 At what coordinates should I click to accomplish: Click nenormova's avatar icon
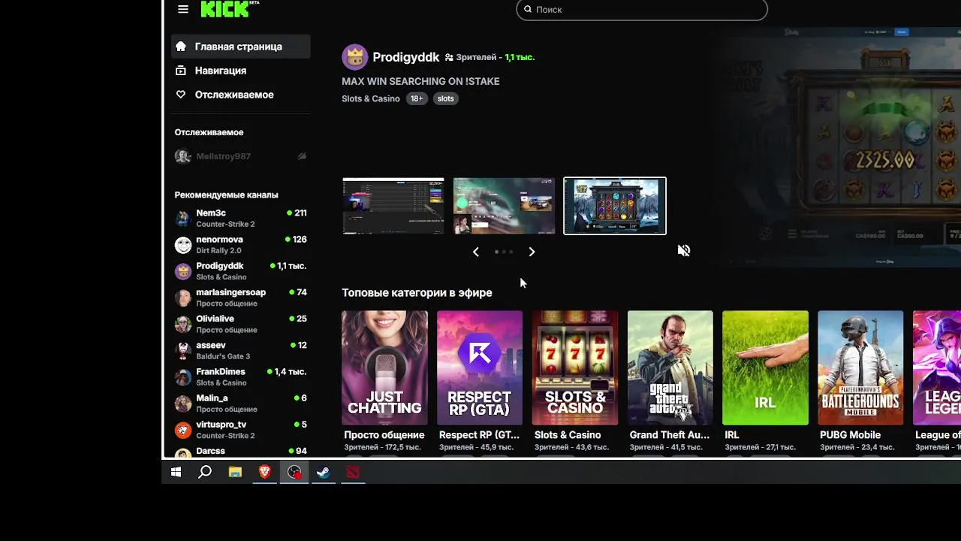(183, 245)
